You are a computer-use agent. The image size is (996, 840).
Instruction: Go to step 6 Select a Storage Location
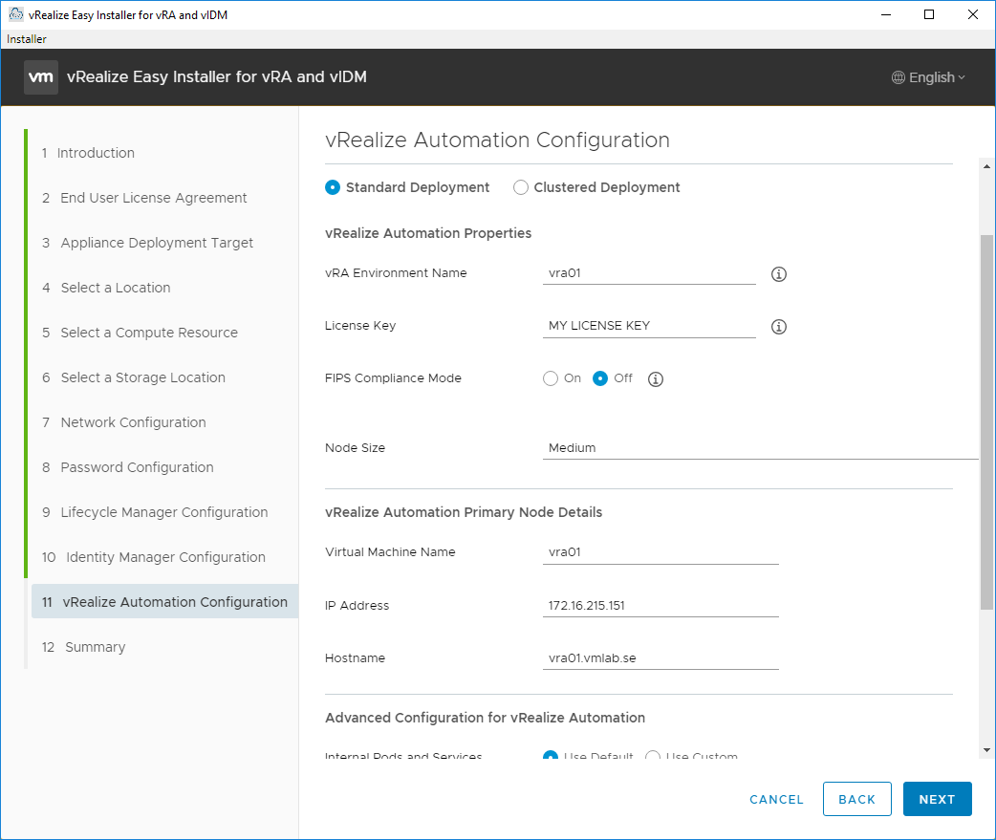click(134, 377)
